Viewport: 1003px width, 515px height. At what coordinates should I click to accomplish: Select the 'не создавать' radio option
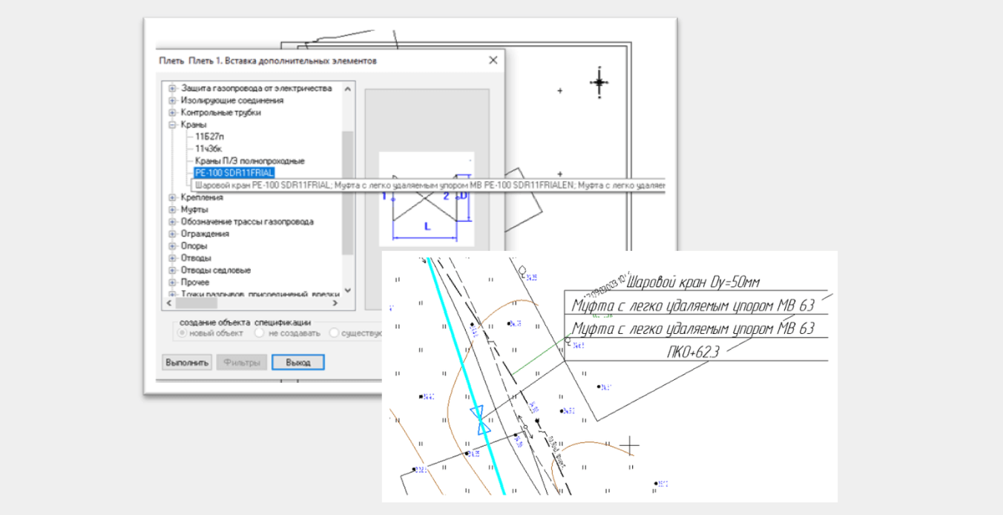coord(259,333)
